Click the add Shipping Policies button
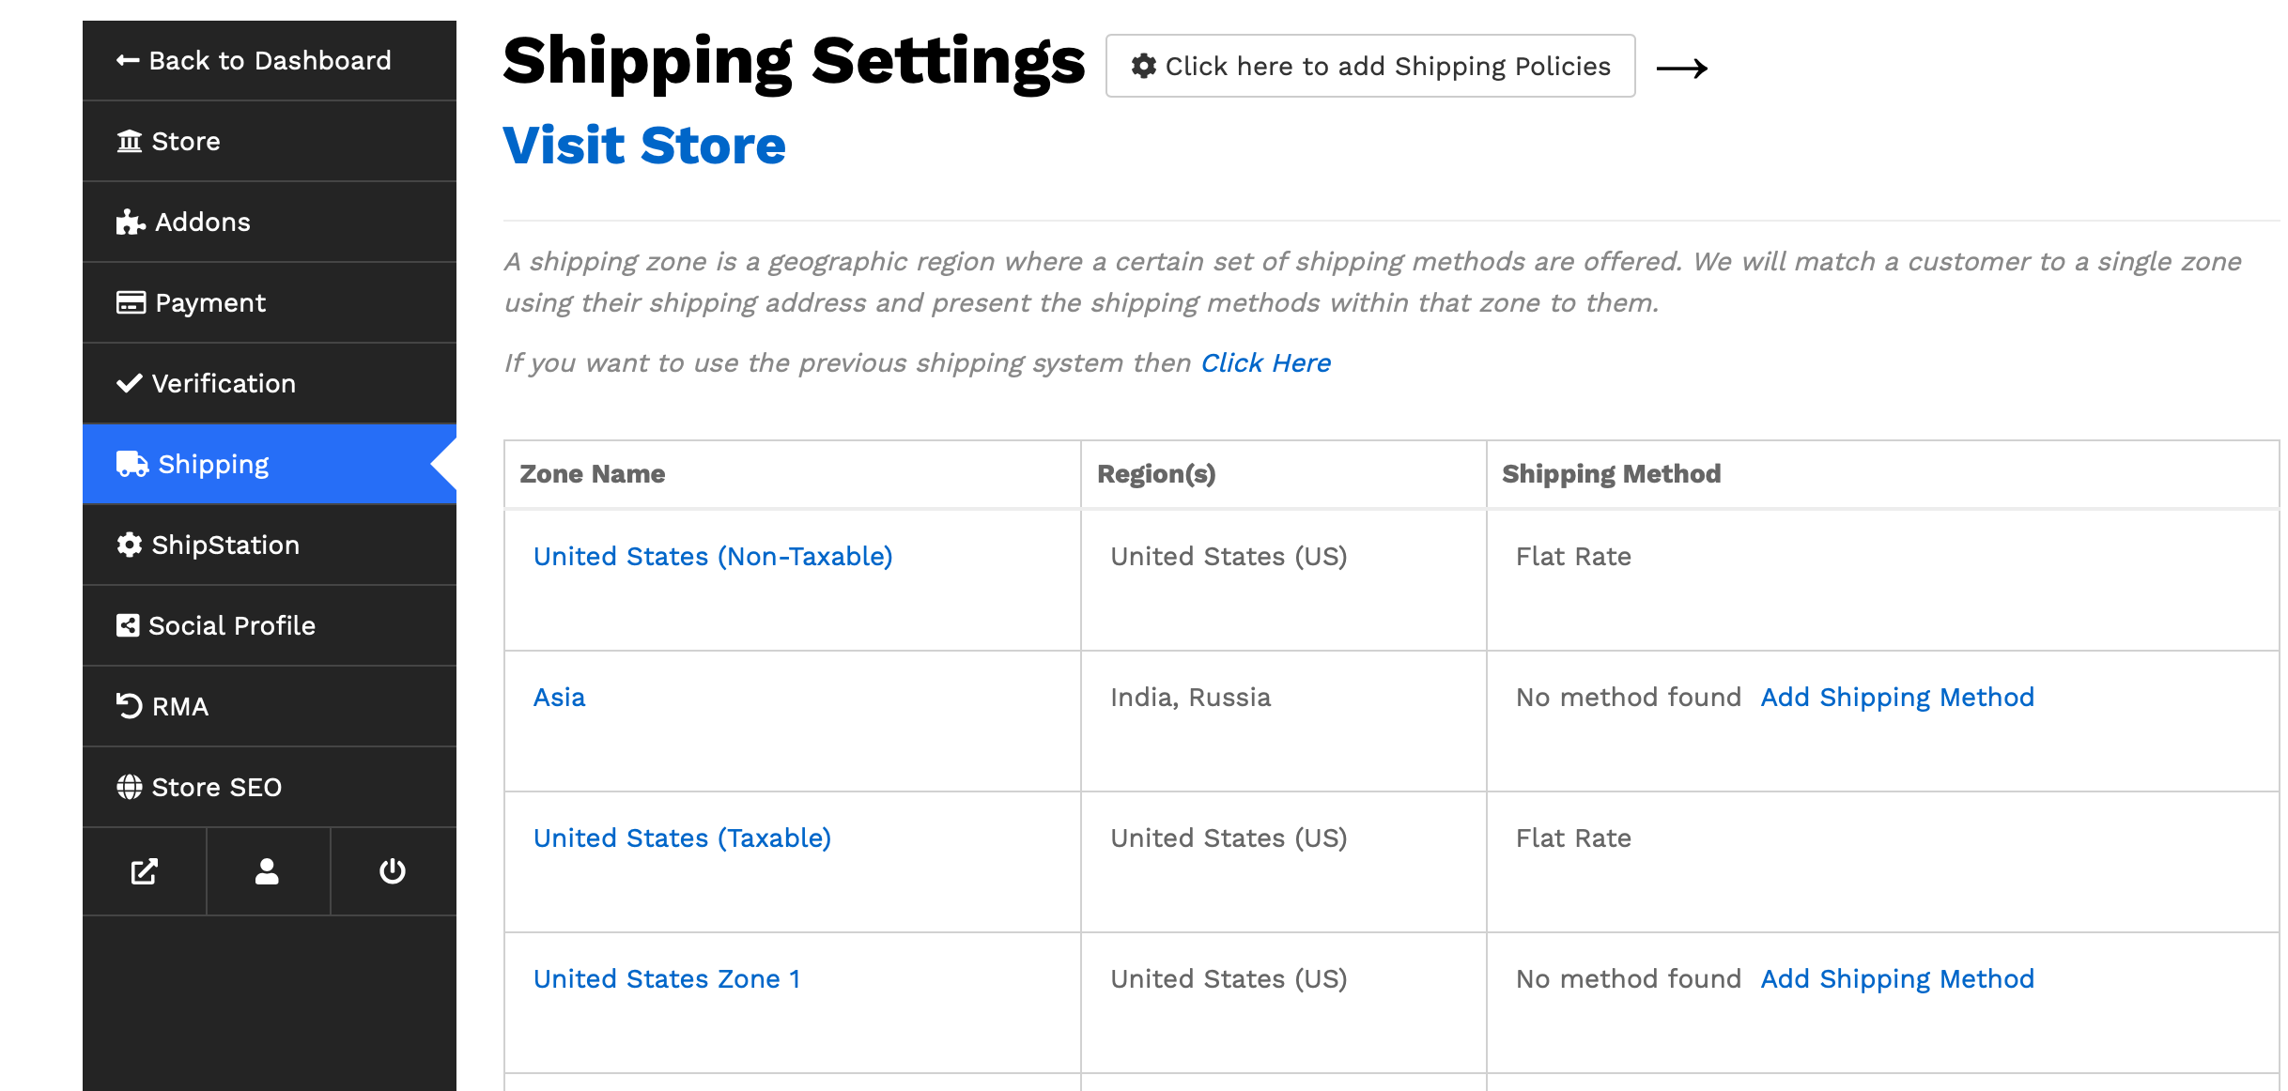The image size is (2288, 1091). (1370, 67)
